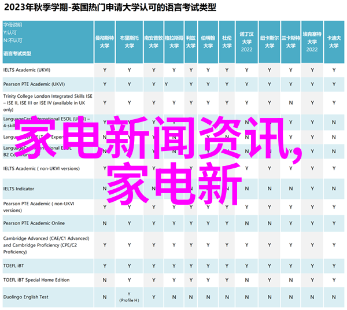Viewport: 347px width, 310px height.
Task: Click LanguageCert ESOL 4-skill row N under 卡迪夫大学
Action: click(334, 123)
